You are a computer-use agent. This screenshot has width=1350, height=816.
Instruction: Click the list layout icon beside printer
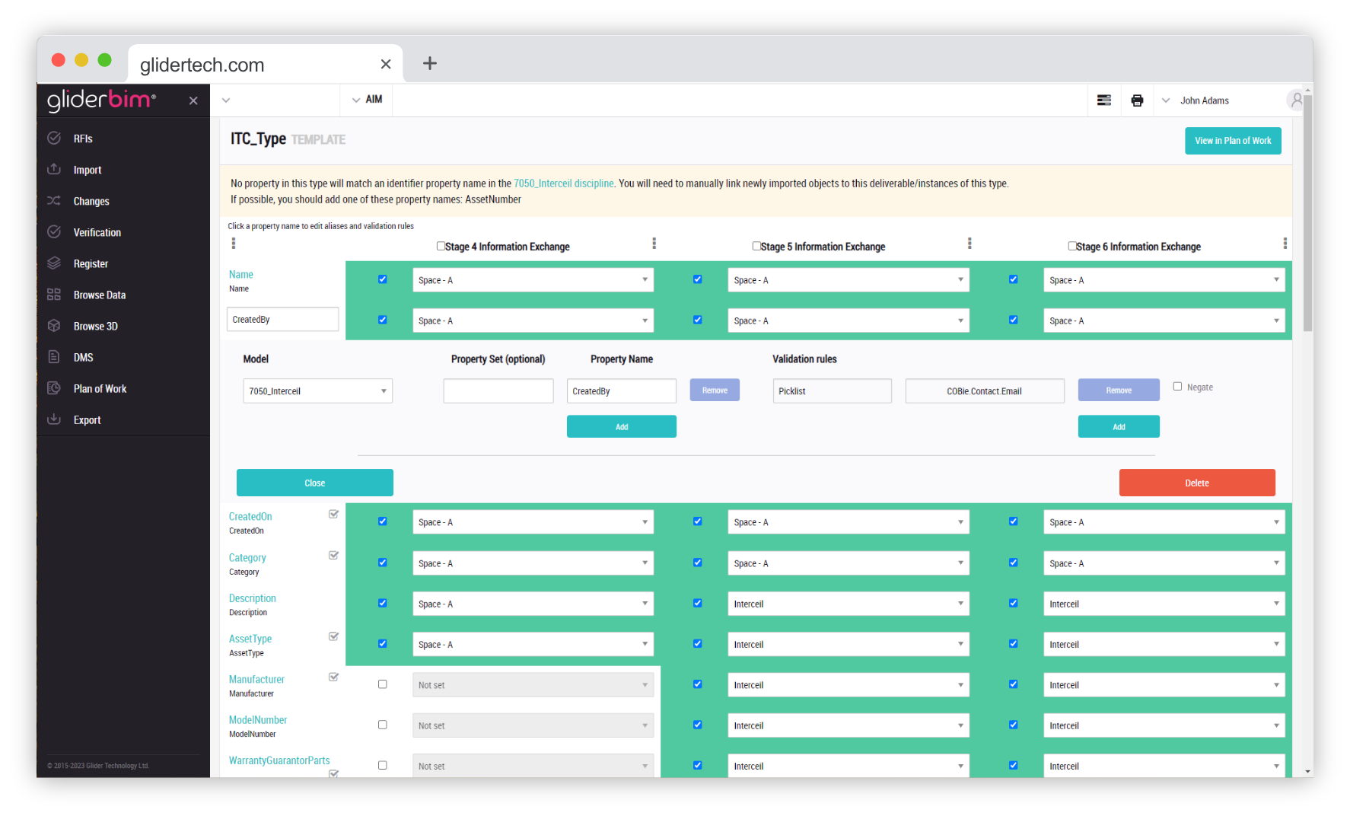pos(1104,100)
